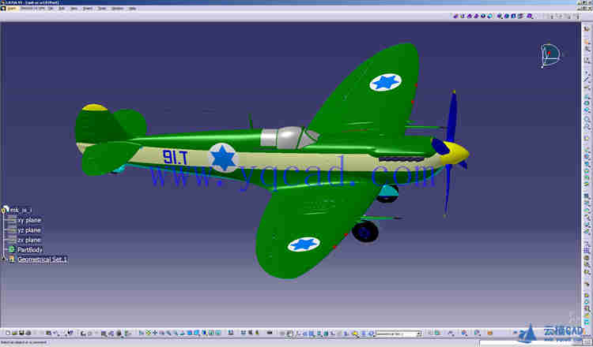Open the geometrical set combo box dropdown
Screen dimensions: 593x347
pyautogui.click(x=418, y=334)
